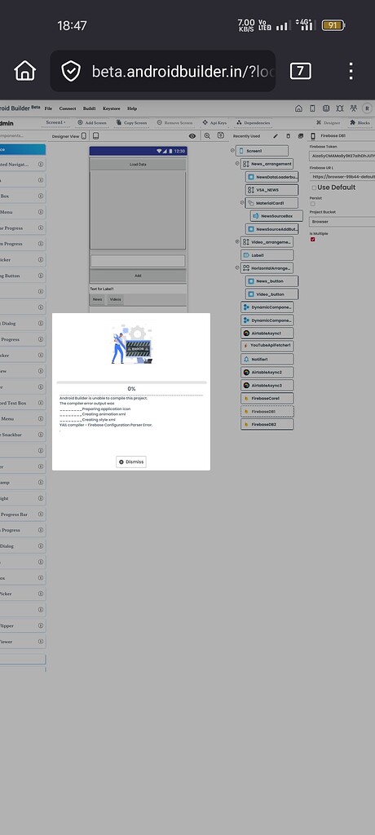The height and width of the screenshot is (835, 375).
Task: Switch to the Blocks tab
Action: click(360, 122)
